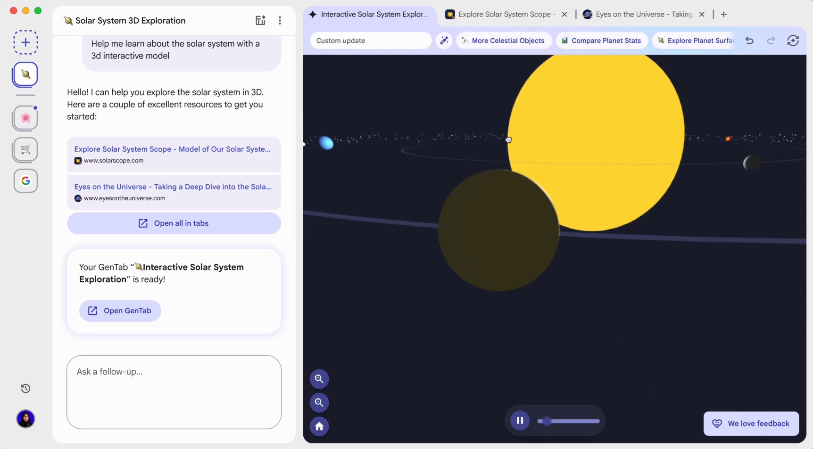The image size is (813, 449).
Task: Open chat history via the clock icon
Action: [x=25, y=388]
